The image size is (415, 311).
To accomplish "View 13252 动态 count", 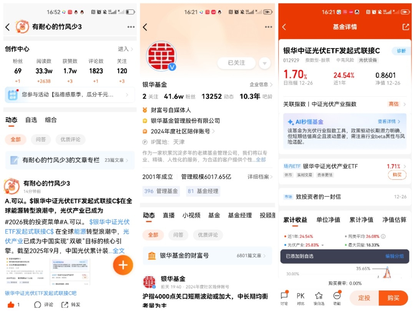I will [x=217, y=96].
